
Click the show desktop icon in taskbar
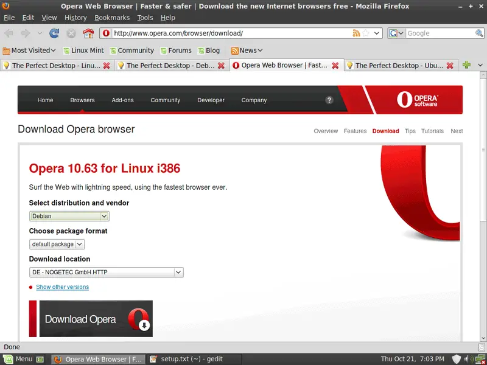(40, 360)
